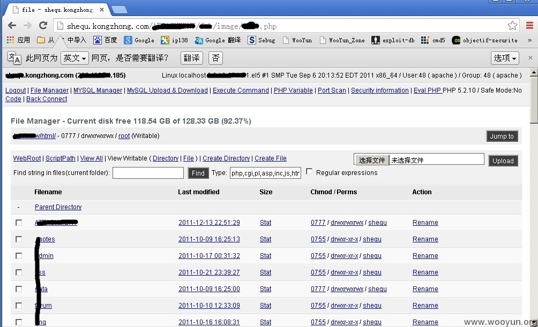Open the WooYun_Zone bookmark
Viewport: 538px width, 327px height.
pos(342,40)
